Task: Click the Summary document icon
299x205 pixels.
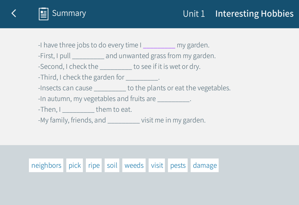Action: 44,14
